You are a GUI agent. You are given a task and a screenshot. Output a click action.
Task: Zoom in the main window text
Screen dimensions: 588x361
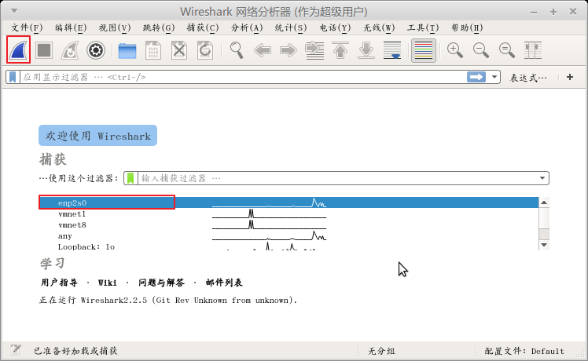tap(455, 50)
